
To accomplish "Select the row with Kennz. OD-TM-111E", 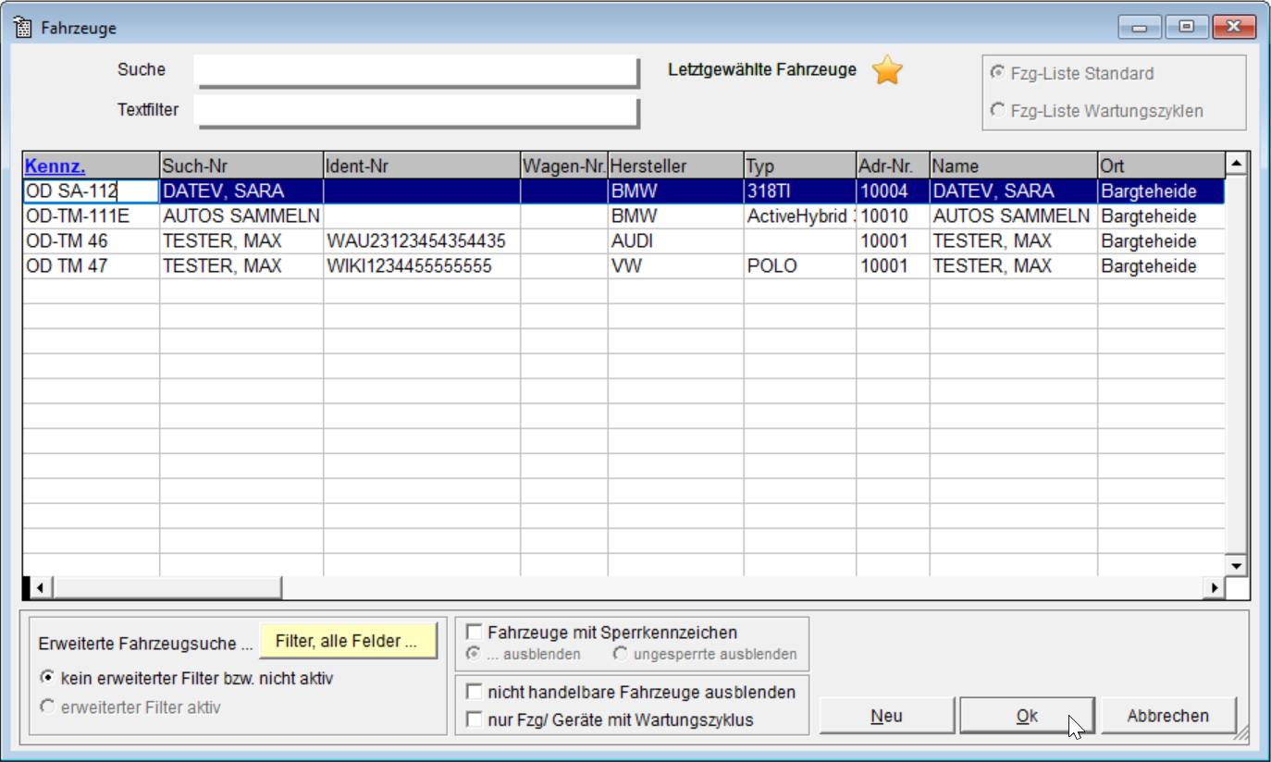I will [x=623, y=216].
